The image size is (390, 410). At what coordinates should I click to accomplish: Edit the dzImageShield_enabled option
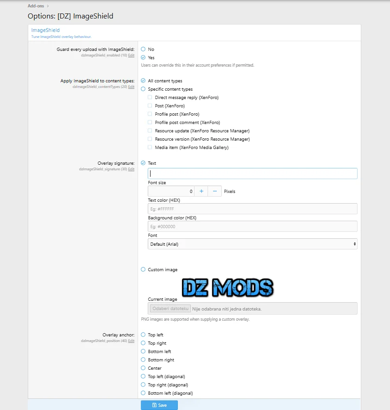point(131,55)
